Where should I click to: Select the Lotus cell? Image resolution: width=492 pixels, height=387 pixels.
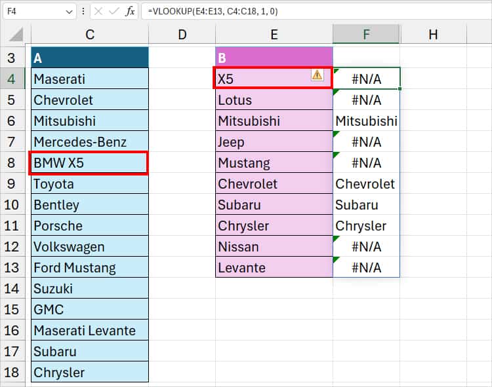274,100
